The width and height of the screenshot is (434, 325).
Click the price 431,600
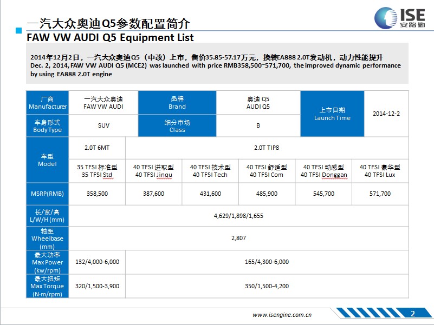coord(210,194)
